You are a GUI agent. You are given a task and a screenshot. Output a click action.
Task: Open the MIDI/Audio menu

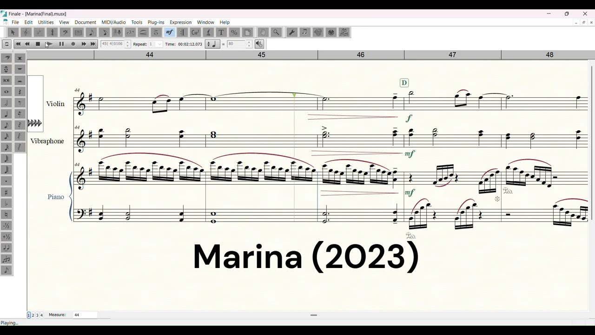114,22
